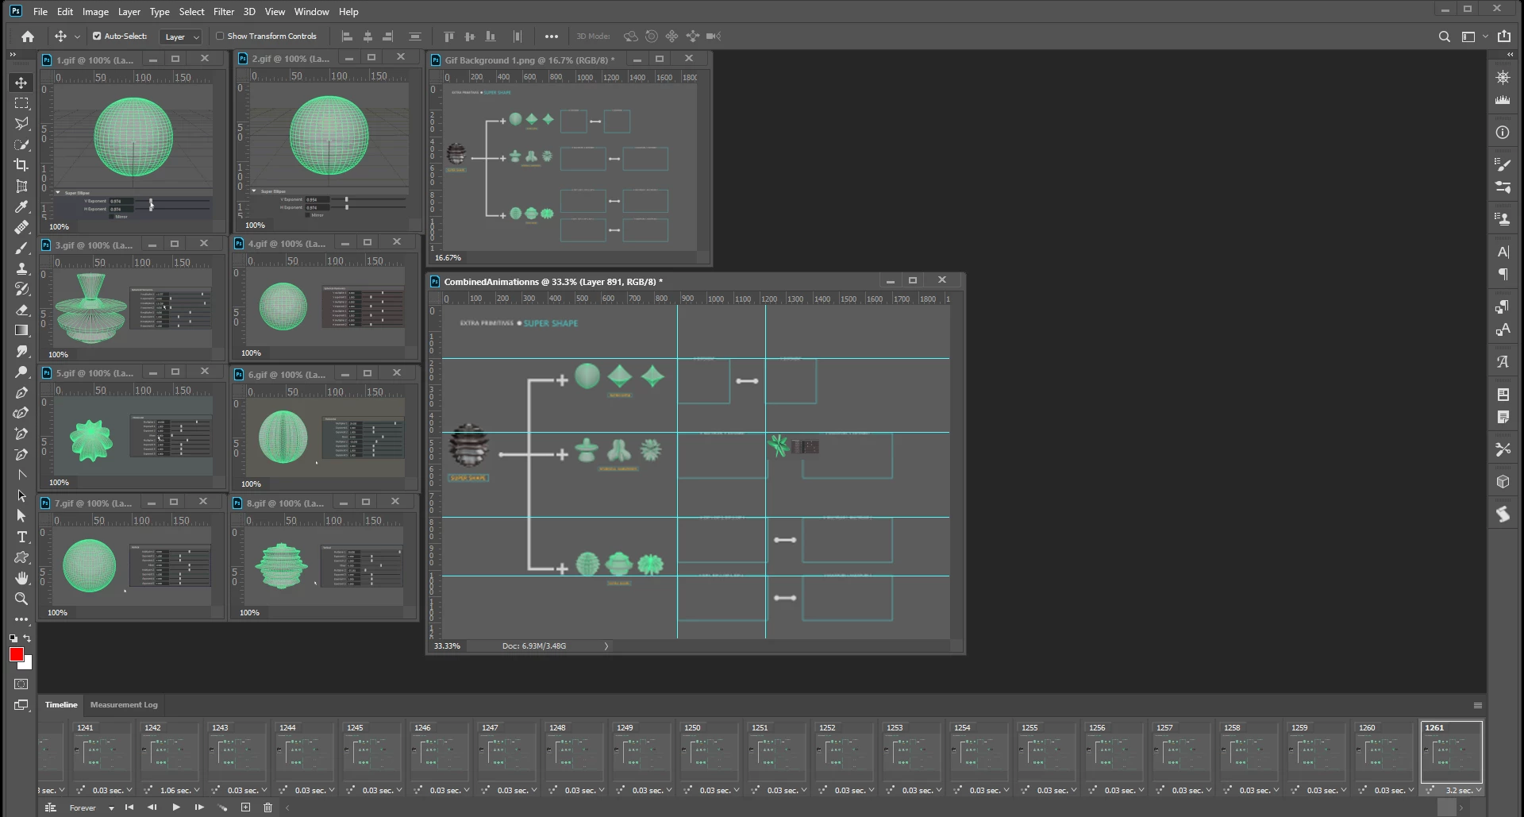1524x817 pixels.
Task: Go to next frame in timeline
Action: [x=199, y=807]
